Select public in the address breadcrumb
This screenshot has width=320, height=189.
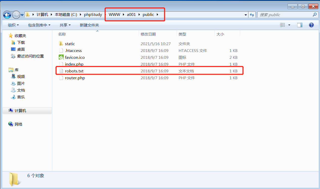(x=148, y=15)
